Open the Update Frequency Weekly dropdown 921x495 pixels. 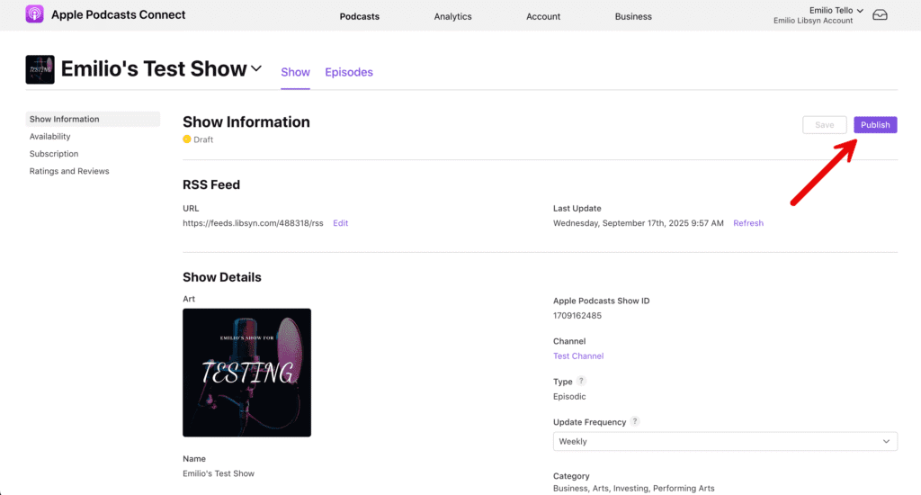point(725,441)
